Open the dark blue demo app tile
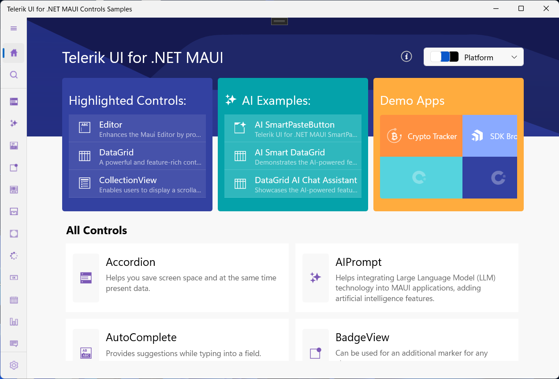Viewport: 559px width, 379px height. tap(490, 177)
